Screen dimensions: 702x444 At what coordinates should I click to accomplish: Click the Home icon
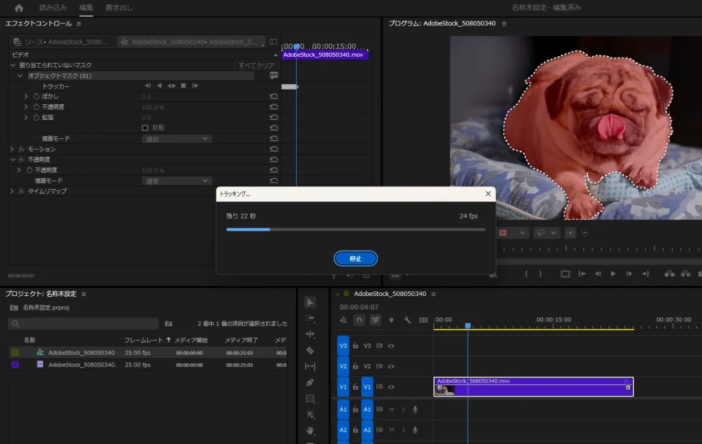19,8
